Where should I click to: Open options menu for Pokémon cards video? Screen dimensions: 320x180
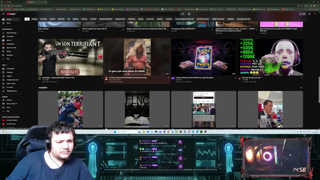pos(235,78)
